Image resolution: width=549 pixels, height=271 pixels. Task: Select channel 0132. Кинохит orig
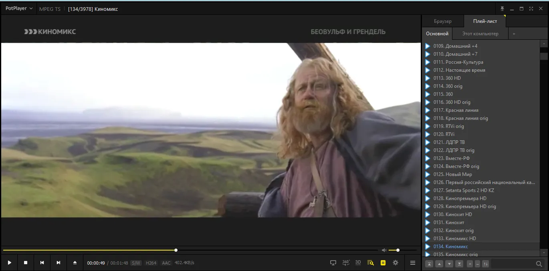pyautogui.click(x=481, y=231)
